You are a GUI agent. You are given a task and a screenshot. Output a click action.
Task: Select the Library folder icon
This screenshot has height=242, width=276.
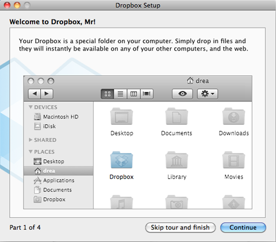177,160
